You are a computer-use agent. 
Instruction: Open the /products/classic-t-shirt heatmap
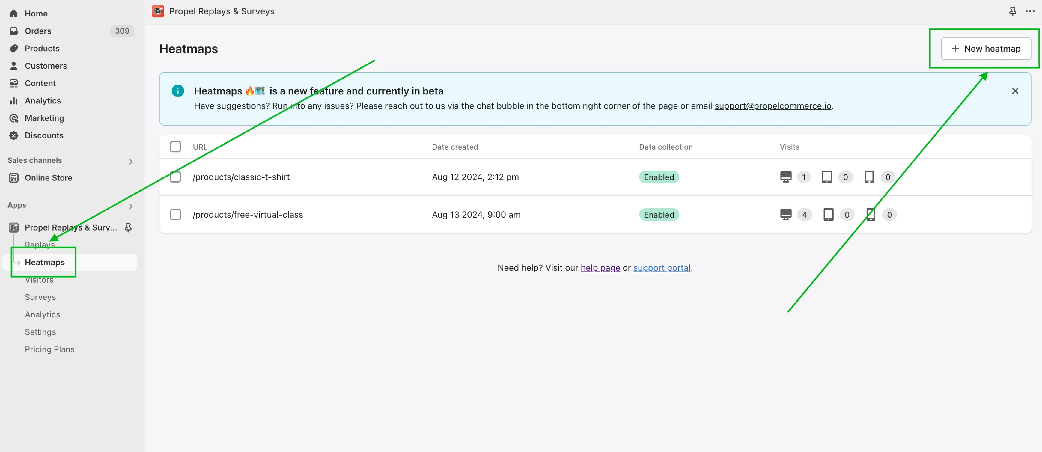(x=241, y=177)
